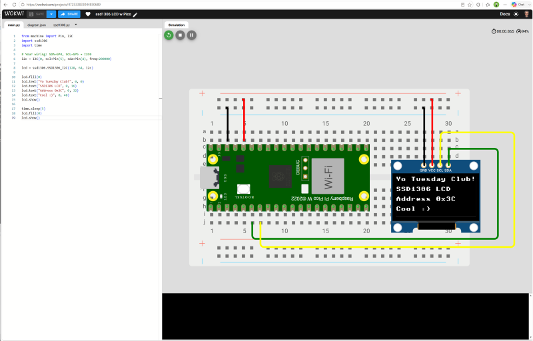Share the project using SHARE button

coord(69,14)
